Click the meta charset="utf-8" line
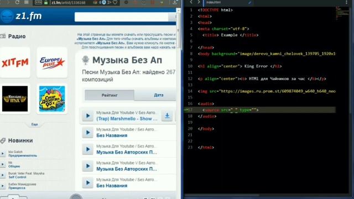 point(223,29)
